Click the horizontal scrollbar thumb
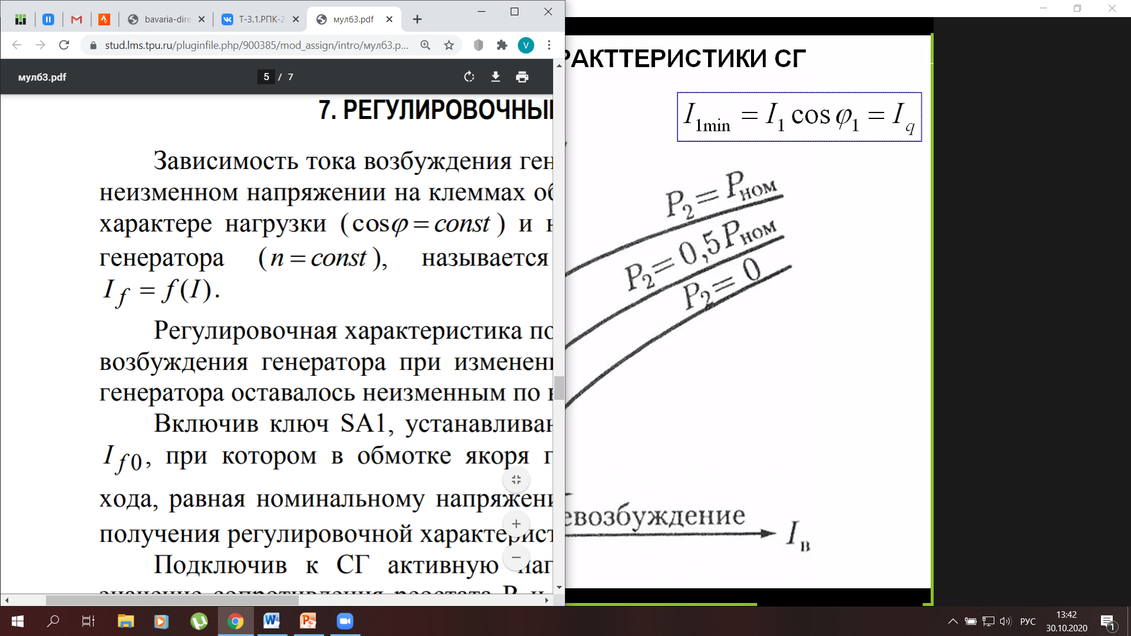The height and width of the screenshot is (636, 1131). [x=172, y=600]
